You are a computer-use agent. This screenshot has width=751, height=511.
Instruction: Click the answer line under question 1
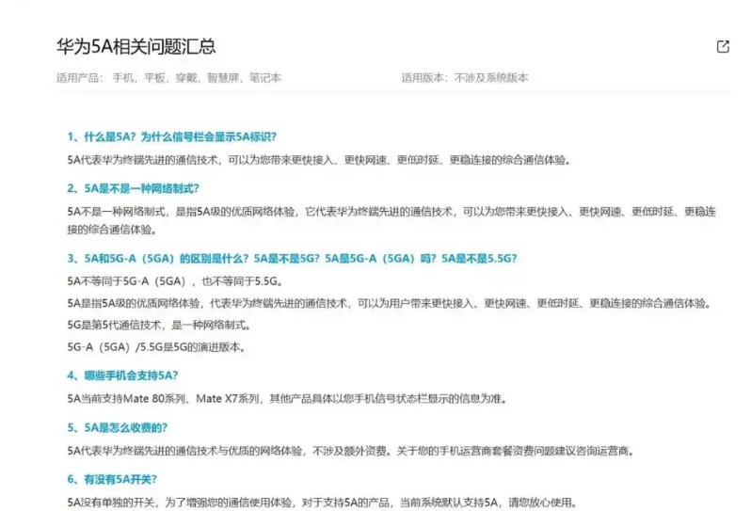pos(319,160)
